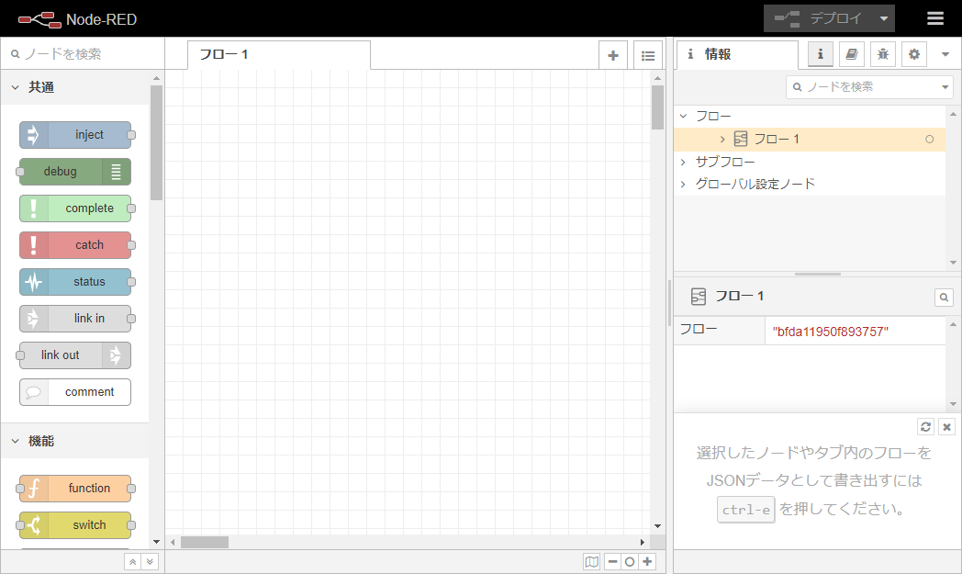
Task: Click the add new flow plus icon
Action: point(613,55)
